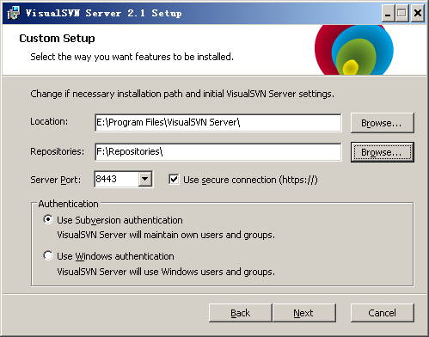Click the installer icon in the title bar
Viewport: 429px width, 337px height.
pyautogui.click(x=14, y=13)
